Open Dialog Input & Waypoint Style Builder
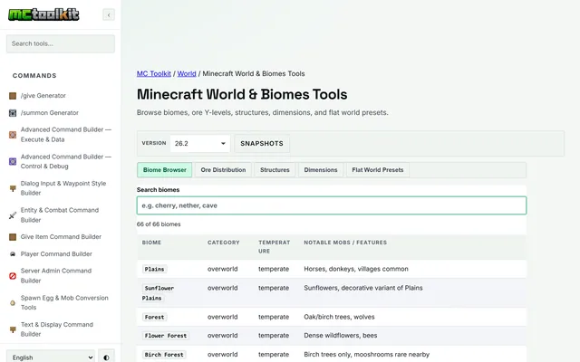Image resolution: width=580 pixels, height=362 pixels. tap(63, 188)
